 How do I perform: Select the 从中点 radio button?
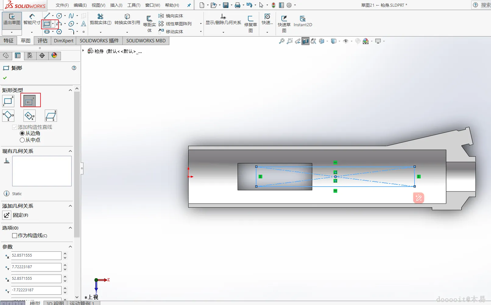22,140
